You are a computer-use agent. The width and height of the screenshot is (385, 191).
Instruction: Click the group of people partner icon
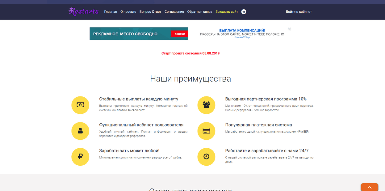tap(206, 105)
